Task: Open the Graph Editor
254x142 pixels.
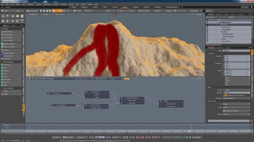Action: pyautogui.click(x=68, y=137)
